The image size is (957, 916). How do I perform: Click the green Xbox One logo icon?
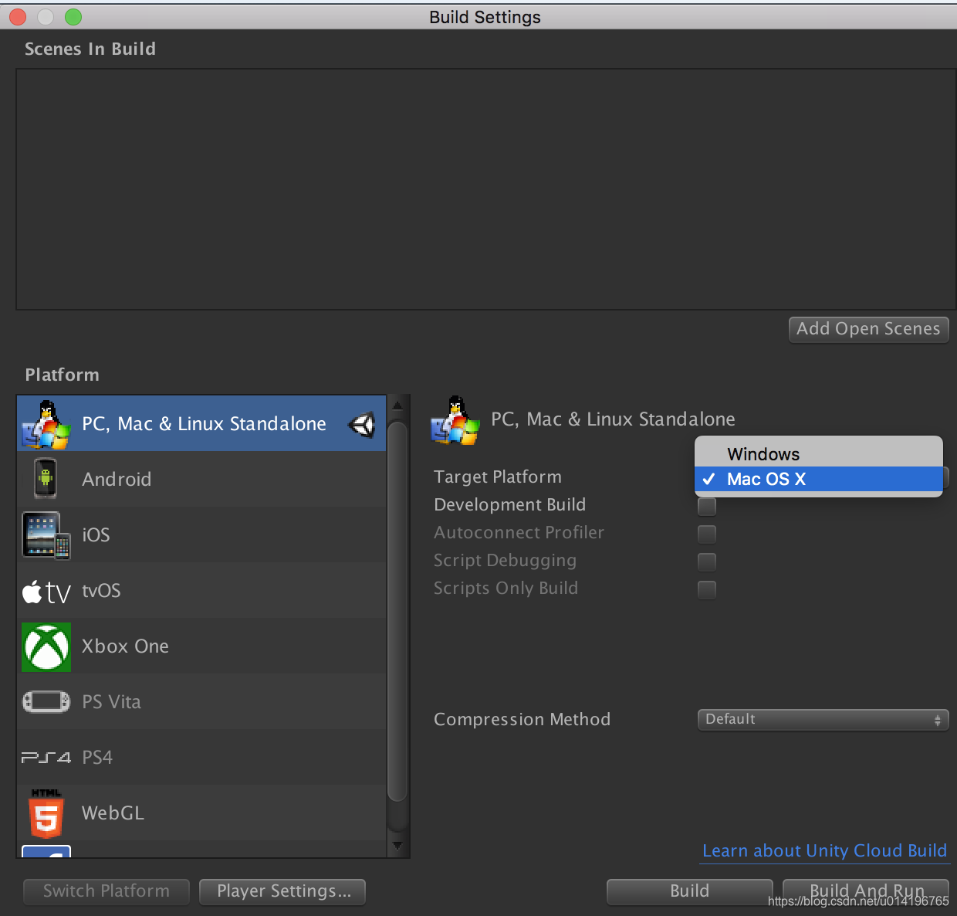[x=46, y=647]
